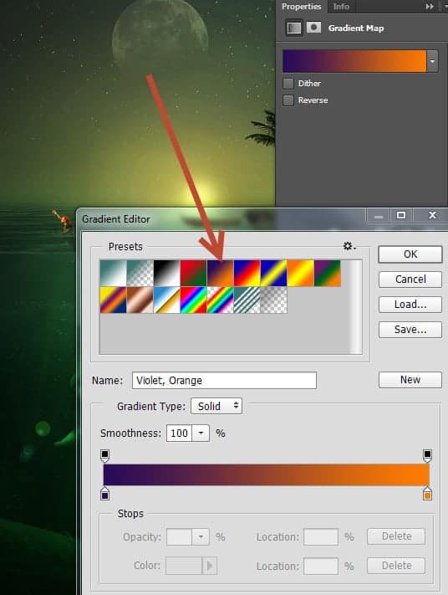Click the Gradient Map adjustment icon
448x595 pixels.
click(x=294, y=28)
